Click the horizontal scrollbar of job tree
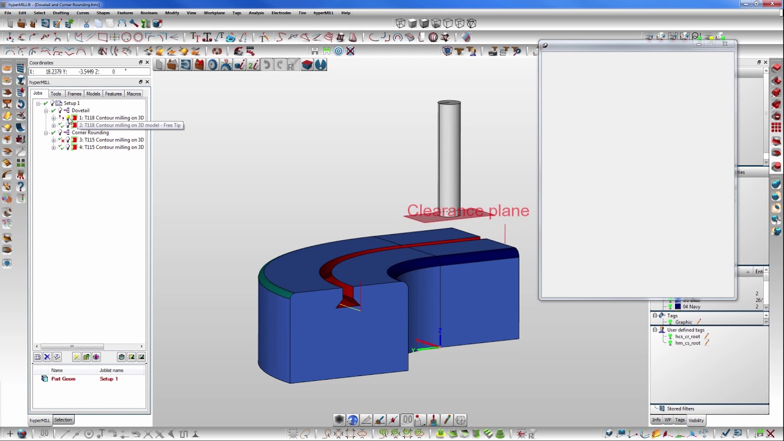 click(72, 347)
